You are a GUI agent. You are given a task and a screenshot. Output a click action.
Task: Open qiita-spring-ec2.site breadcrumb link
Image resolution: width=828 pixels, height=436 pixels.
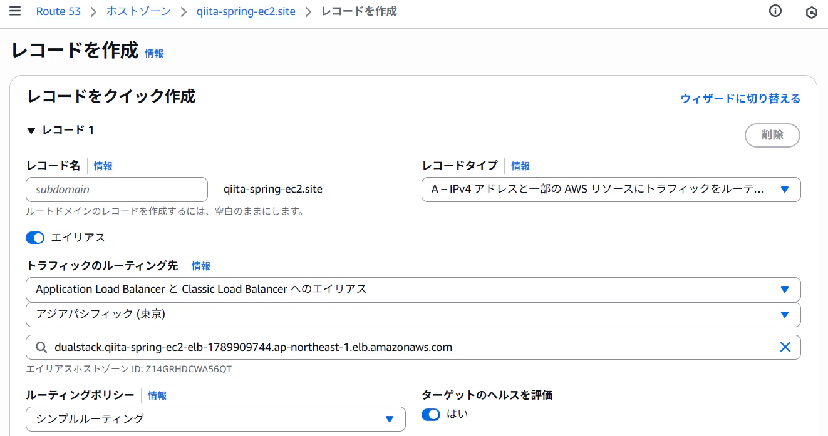point(246,11)
